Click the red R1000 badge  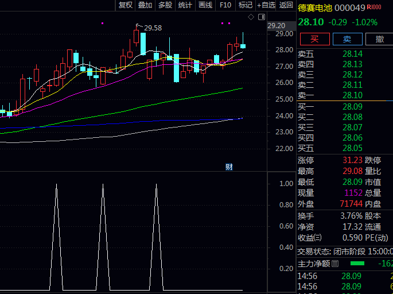coord(374,7)
